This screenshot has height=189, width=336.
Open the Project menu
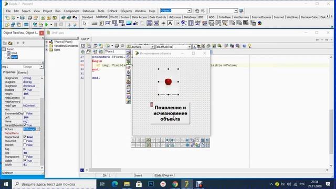point(47,11)
